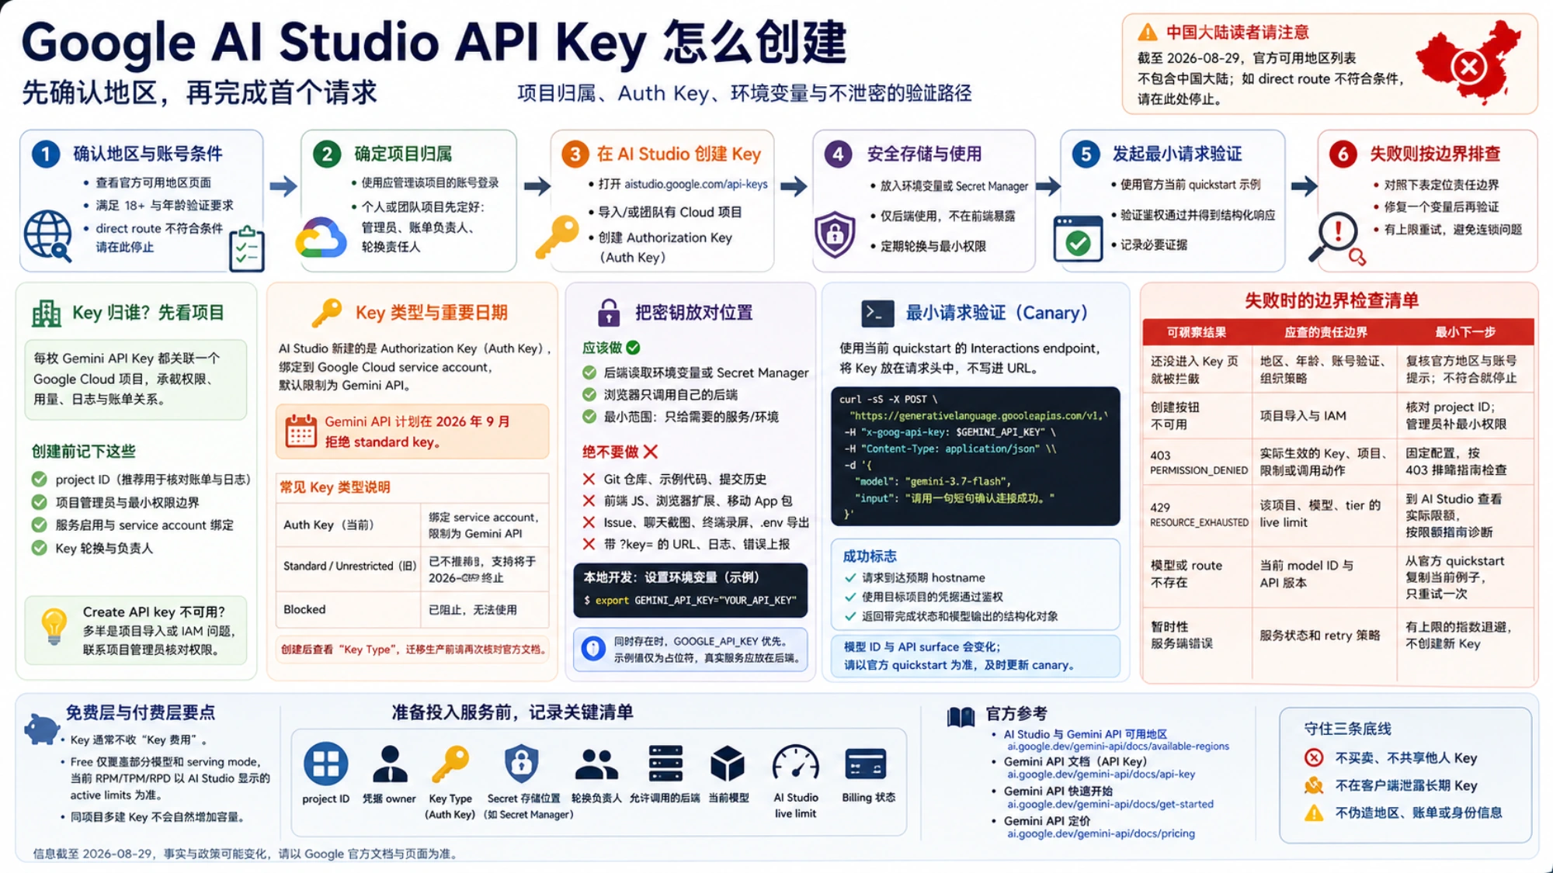Screen dimensions: 1553x873
Task: Click the 准备投入服务前，记录关键清单 heading
Action: point(512,712)
